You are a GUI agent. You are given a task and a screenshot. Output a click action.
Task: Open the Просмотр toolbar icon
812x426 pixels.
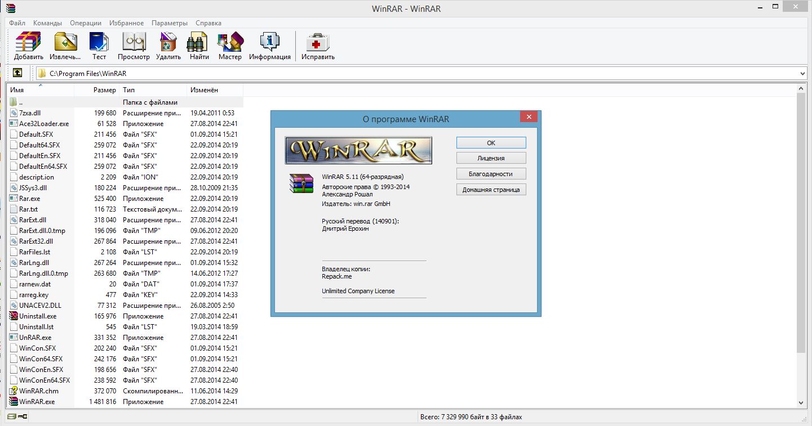point(134,42)
